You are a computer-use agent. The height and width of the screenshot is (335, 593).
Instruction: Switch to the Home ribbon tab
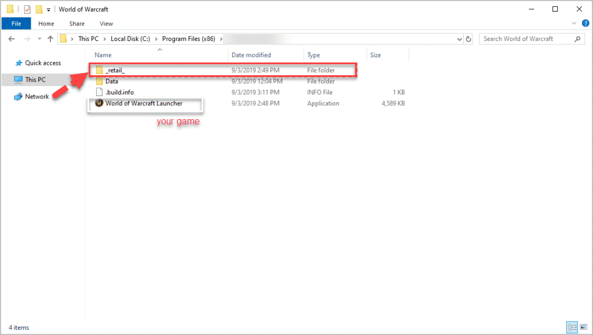click(x=46, y=23)
